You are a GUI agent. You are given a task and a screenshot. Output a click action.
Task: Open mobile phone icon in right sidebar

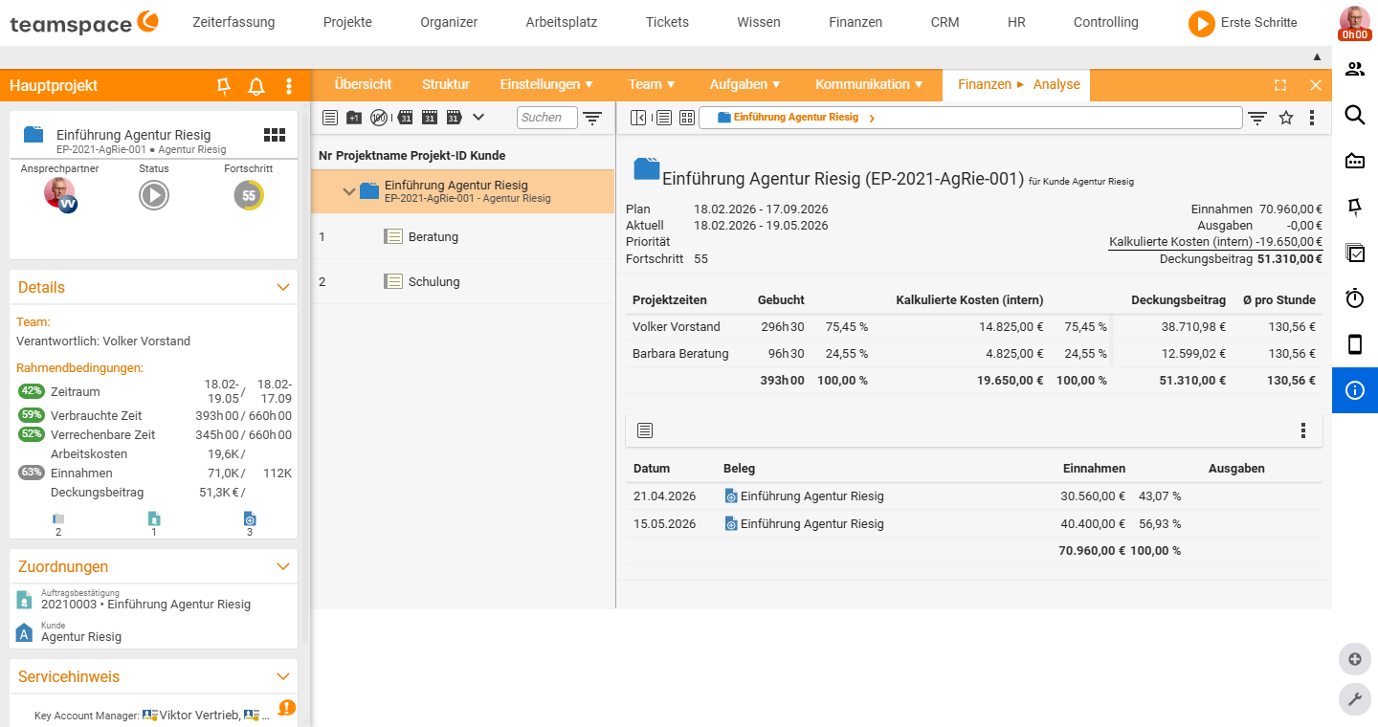pos(1355,344)
